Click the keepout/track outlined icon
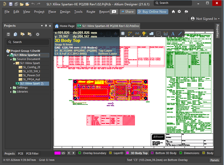224x165 pixels. coord(159,34)
